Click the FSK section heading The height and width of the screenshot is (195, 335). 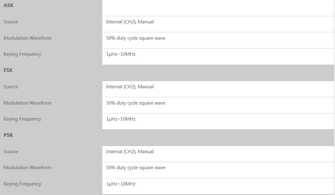coord(8,70)
